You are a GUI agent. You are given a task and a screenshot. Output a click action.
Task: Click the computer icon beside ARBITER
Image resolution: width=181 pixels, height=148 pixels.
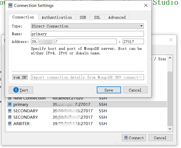(x=10, y=123)
